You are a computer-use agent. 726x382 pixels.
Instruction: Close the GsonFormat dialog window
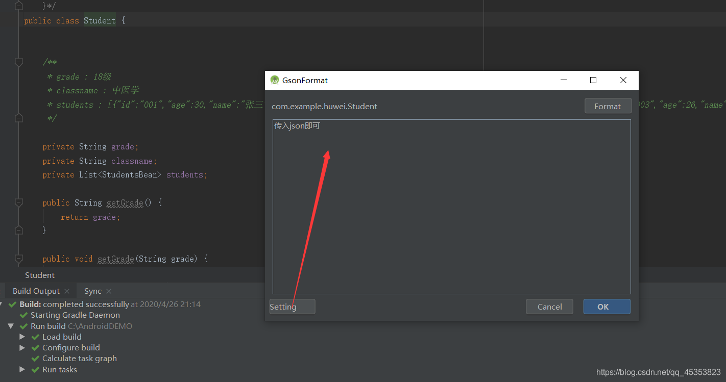coord(623,80)
